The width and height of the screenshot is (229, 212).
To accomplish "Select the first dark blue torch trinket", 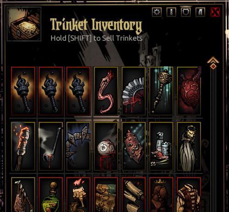I will [23, 91].
